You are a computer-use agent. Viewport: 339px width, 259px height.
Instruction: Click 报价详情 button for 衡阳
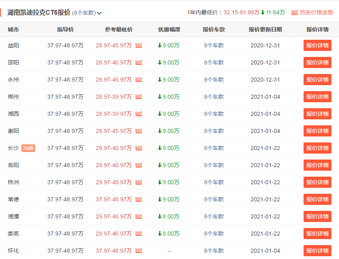(318, 131)
